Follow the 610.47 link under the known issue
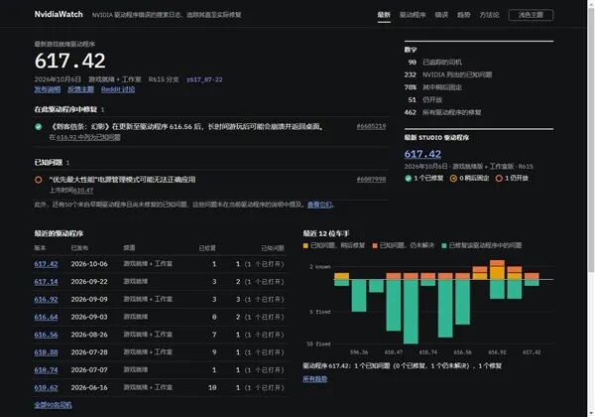Image resolution: width=595 pixels, height=417 pixels. coord(82,190)
